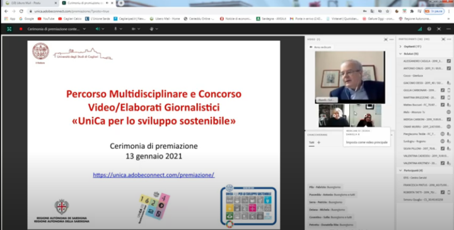The height and width of the screenshot is (230, 454).
Task: Click microphone icon beside Giacomo Dessi
Action: pyautogui.click(x=448, y=83)
